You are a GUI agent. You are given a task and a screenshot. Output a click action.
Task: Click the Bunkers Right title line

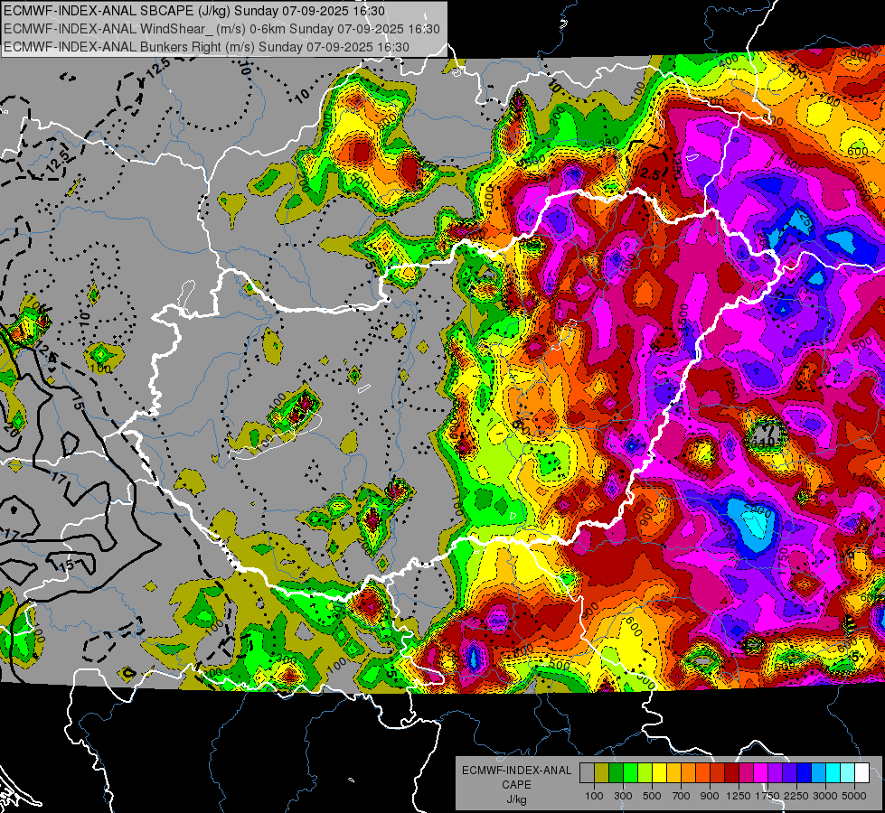[206, 47]
